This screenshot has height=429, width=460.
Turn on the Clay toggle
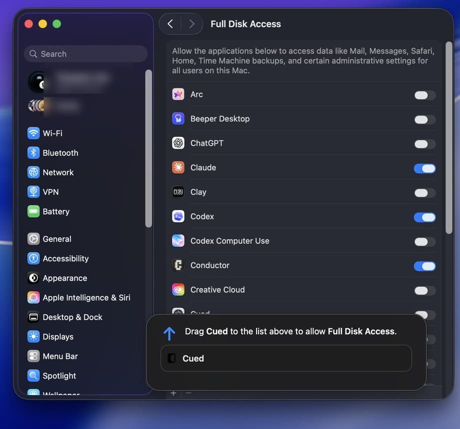(x=424, y=193)
